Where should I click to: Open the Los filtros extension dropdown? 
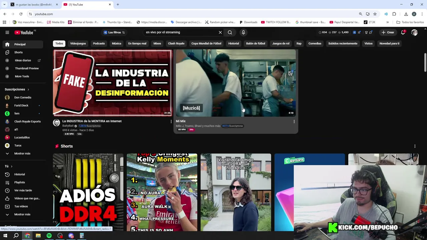click(x=114, y=32)
